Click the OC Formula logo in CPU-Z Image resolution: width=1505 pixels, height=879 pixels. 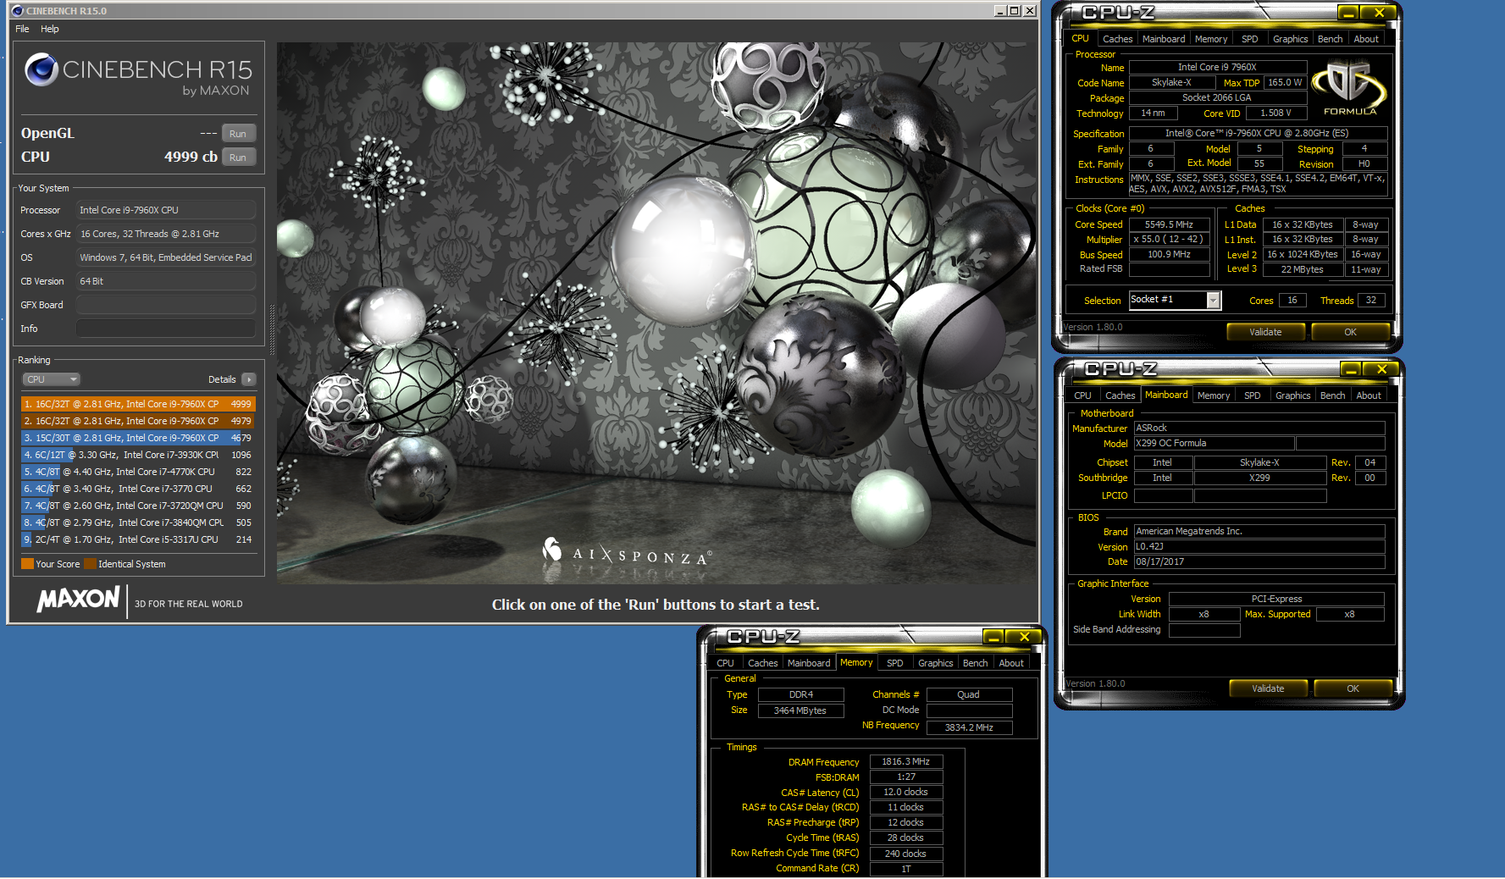(x=1349, y=88)
